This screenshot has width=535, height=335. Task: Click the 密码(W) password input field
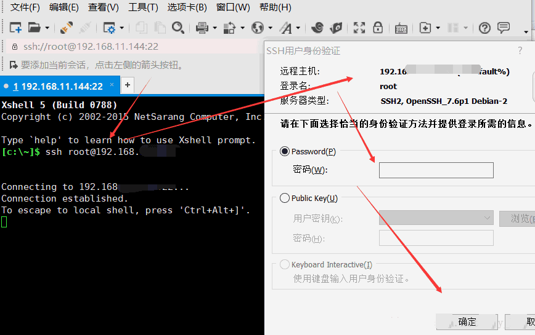click(x=436, y=170)
